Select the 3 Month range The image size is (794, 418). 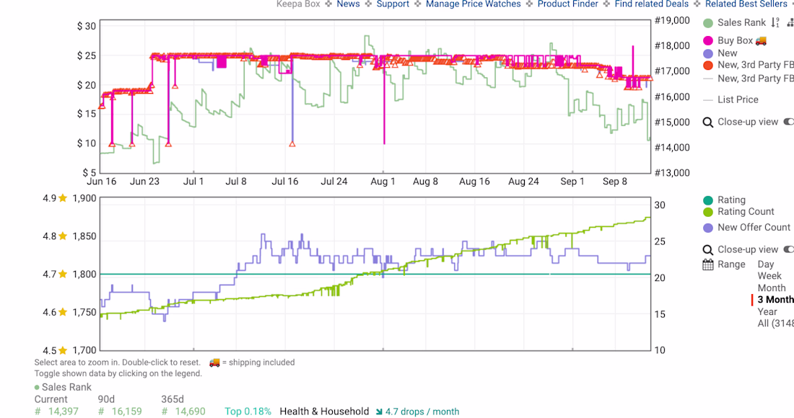[x=776, y=300]
